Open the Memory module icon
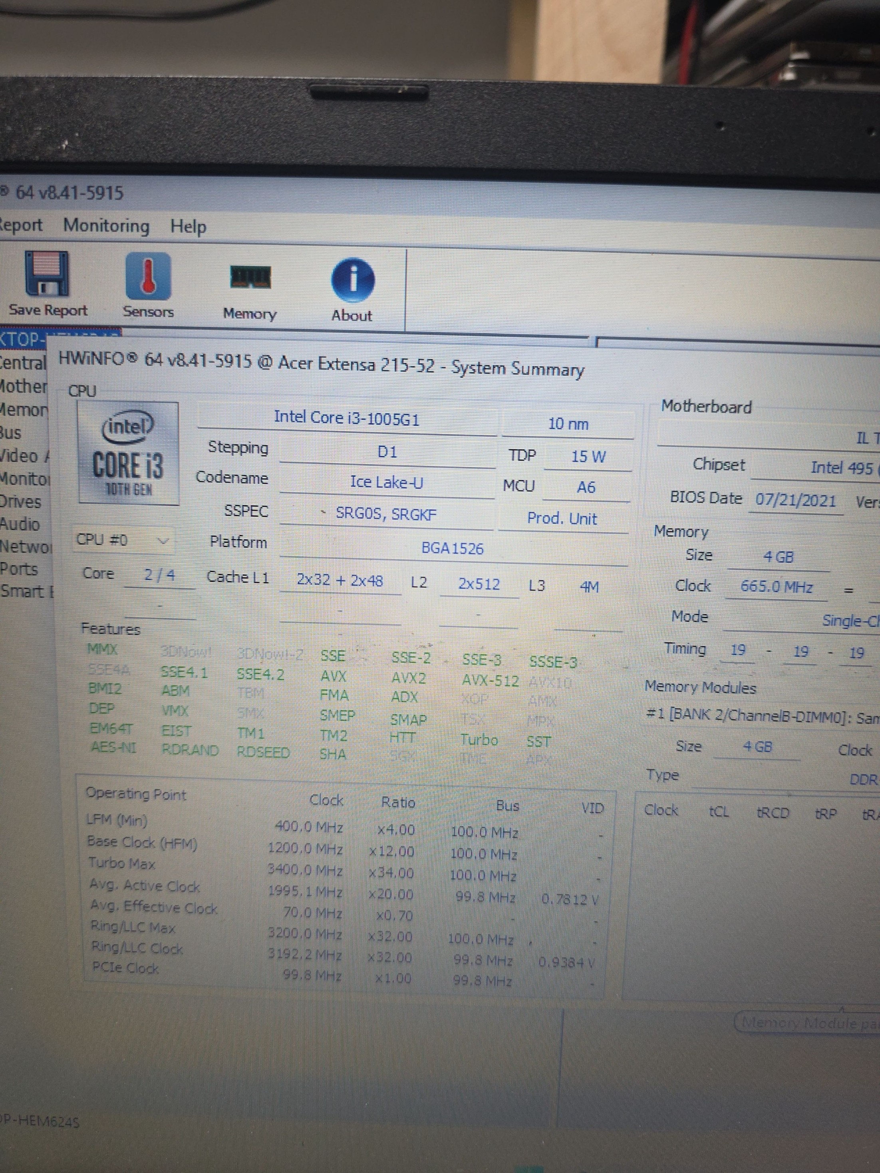This screenshot has width=880, height=1173. 250,277
